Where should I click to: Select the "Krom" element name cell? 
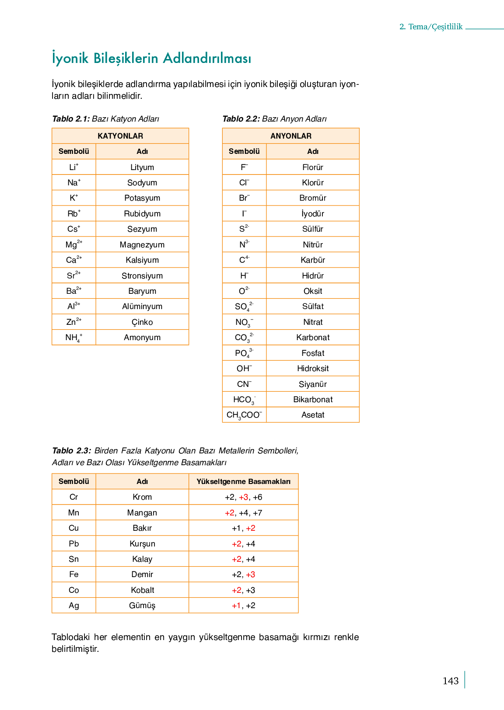tap(142, 497)
